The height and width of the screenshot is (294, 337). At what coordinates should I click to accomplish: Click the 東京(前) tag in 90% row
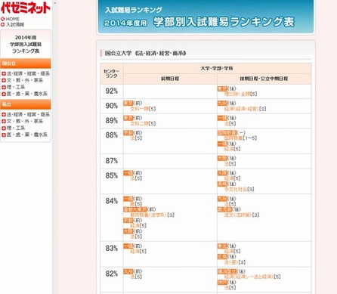coord(133,103)
